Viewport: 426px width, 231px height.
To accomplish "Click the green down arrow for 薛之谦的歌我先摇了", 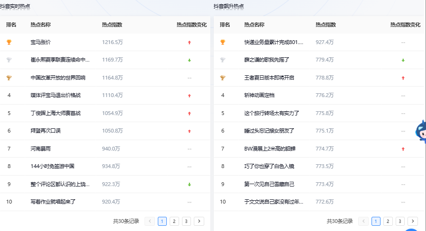I will [x=403, y=60].
